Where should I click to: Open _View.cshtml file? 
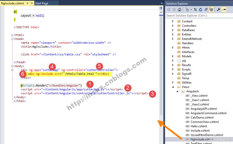(199, 96)
